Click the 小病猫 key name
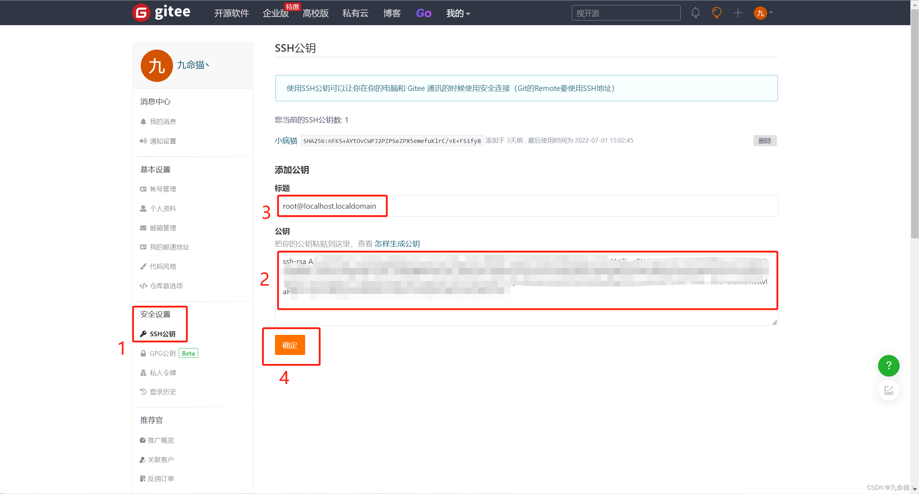 286,140
